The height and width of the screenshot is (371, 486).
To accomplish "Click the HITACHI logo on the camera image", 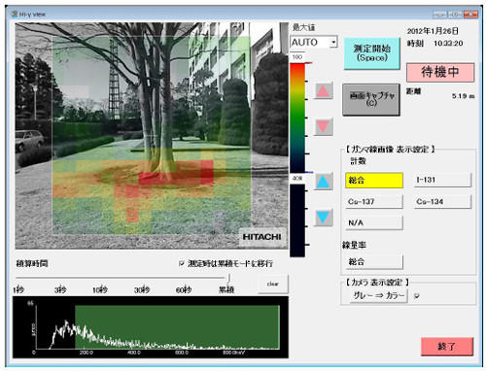I will click(261, 237).
